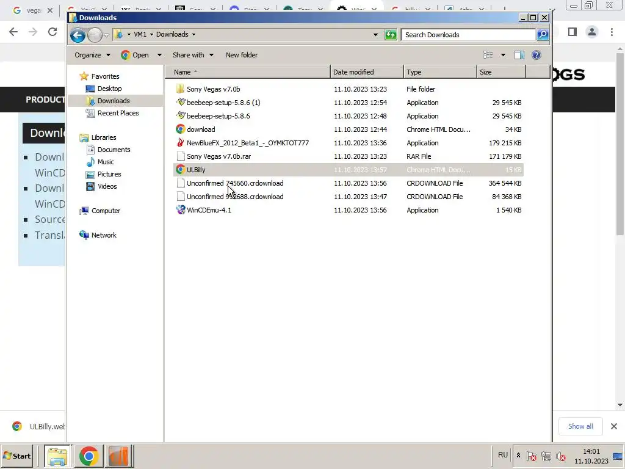Click the RU language indicator in tray
Image resolution: width=625 pixels, height=469 pixels.
pyautogui.click(x=503, y=455)
